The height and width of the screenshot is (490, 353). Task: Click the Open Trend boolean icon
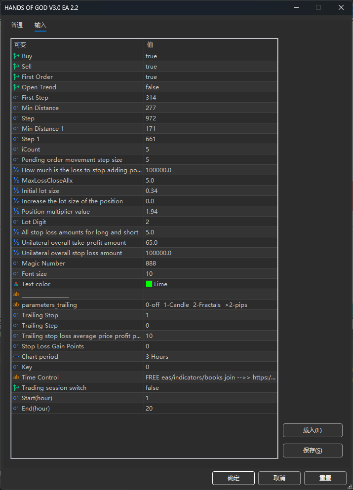coord(16,87)
